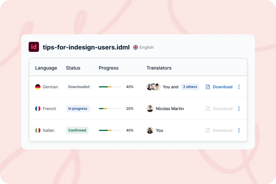Screen dimensions: 276x184
Task: Click the 'You and' text in German row
Action: 170,87
